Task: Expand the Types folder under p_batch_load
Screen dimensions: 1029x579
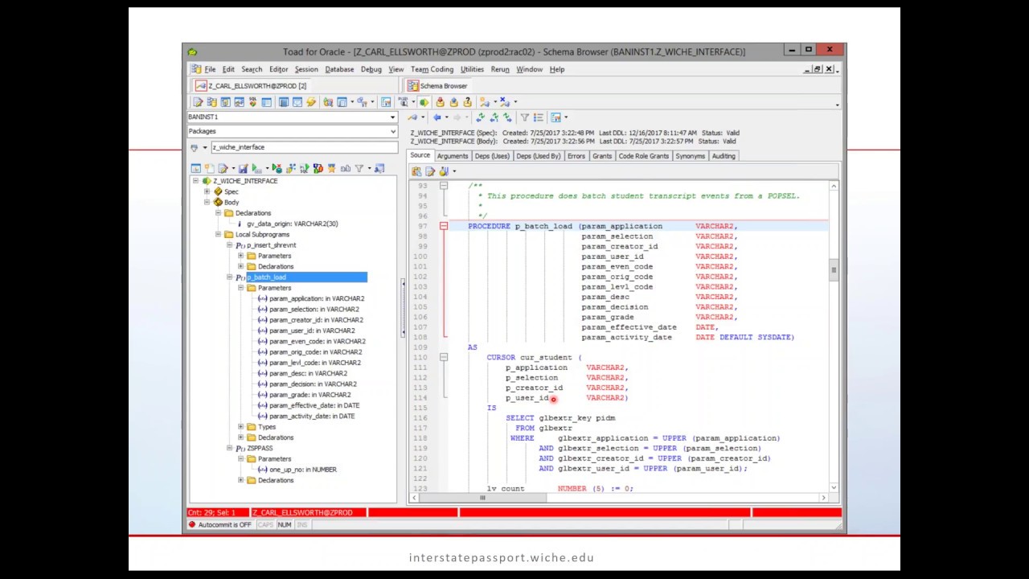Action: (240, 427)
